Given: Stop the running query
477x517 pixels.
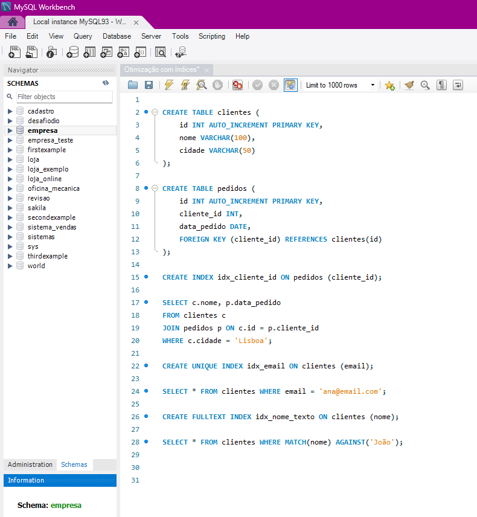Looking at the screenshot, I should coord(217,85).
